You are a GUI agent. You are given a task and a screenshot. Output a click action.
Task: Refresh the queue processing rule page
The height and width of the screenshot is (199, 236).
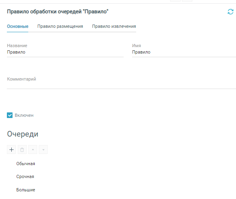click(x=230, y=12)
